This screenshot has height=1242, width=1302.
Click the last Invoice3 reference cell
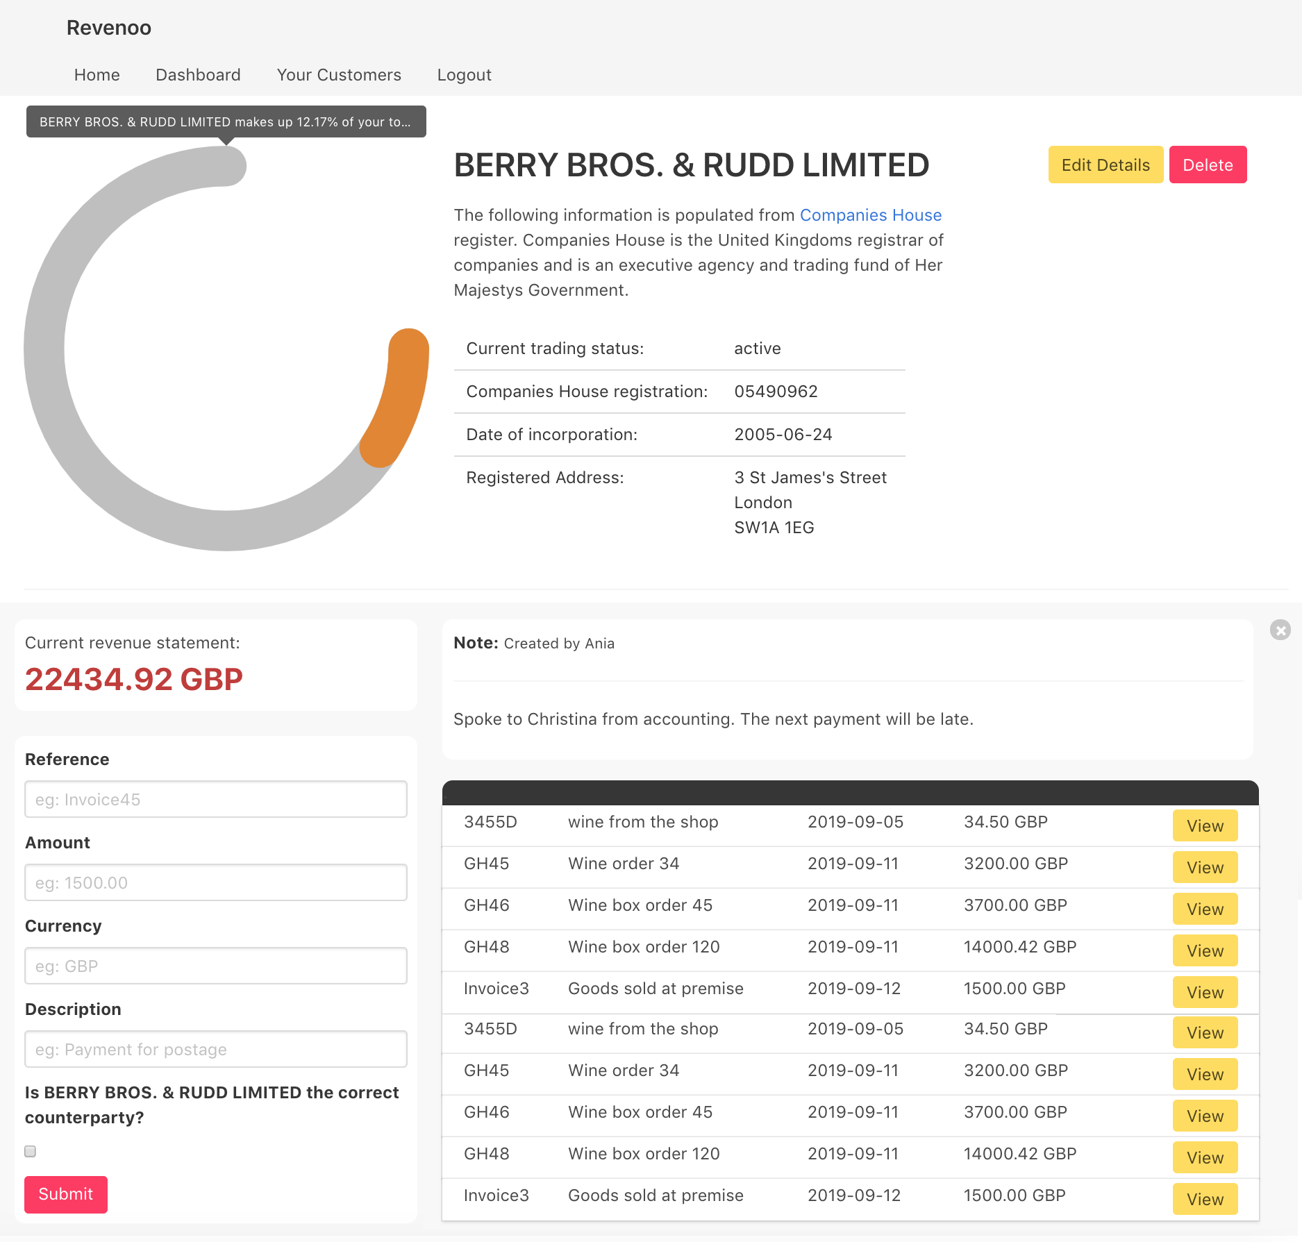[x=496, y=1195]
